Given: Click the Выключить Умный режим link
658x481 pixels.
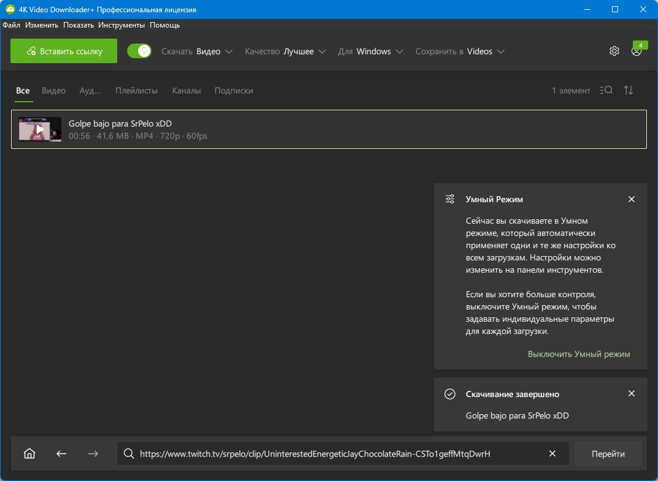Looking at the screenshot, I should (579, 354).
